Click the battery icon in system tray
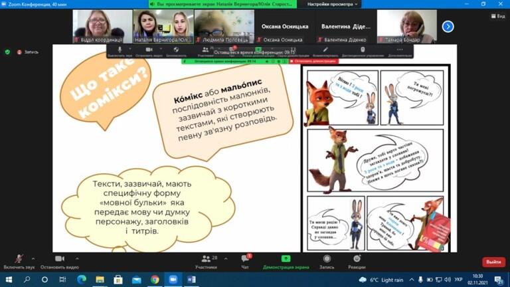The height and width of the screenshot is (287, 510). click(430, 280)
